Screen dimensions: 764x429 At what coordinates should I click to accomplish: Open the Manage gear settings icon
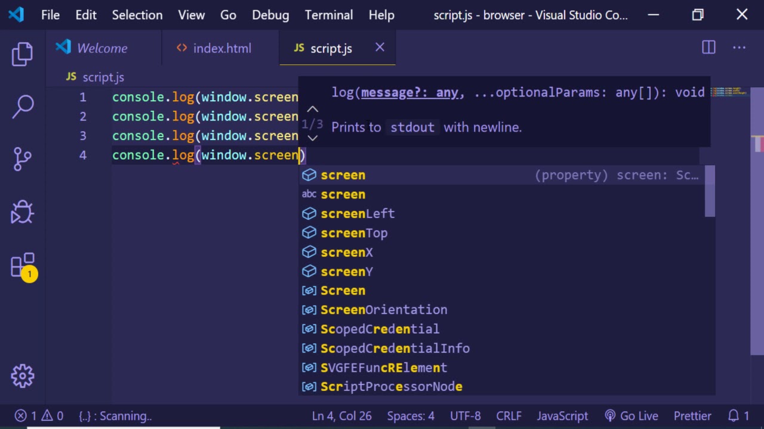pos(22,376)
